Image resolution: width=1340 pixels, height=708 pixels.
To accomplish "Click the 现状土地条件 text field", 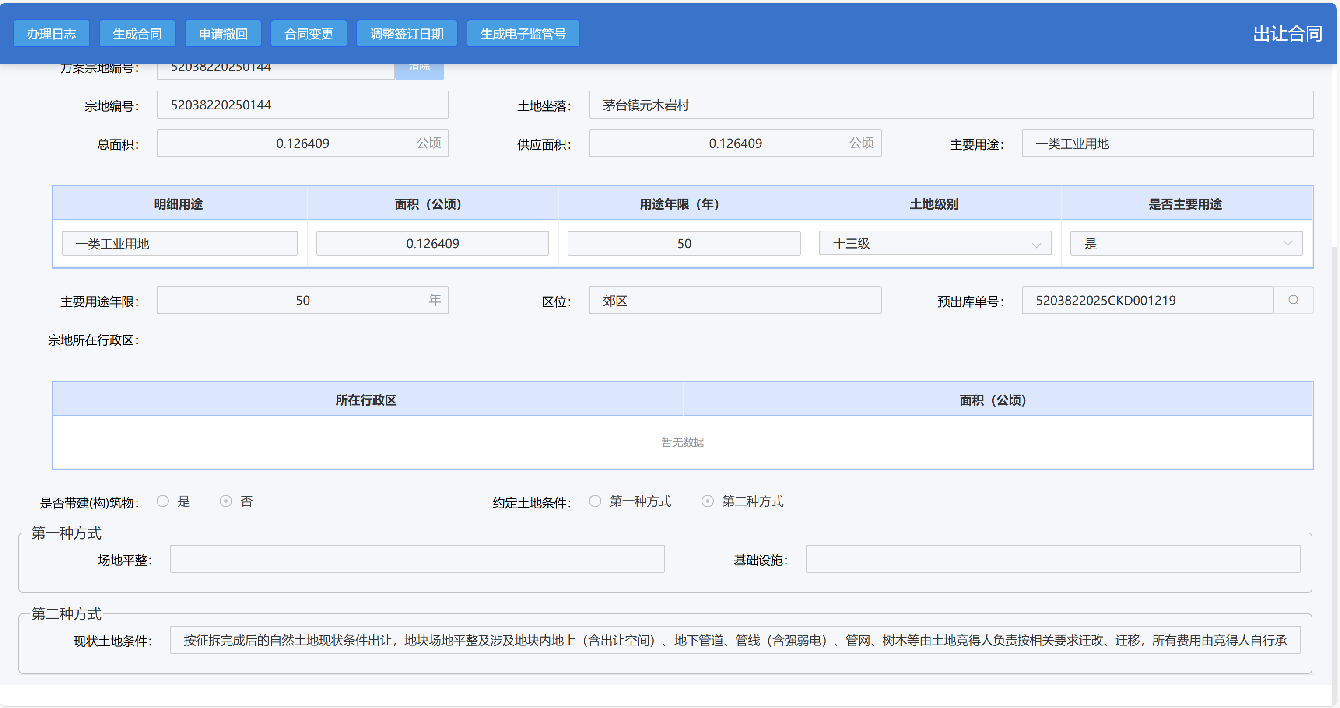I will (734, 640).
